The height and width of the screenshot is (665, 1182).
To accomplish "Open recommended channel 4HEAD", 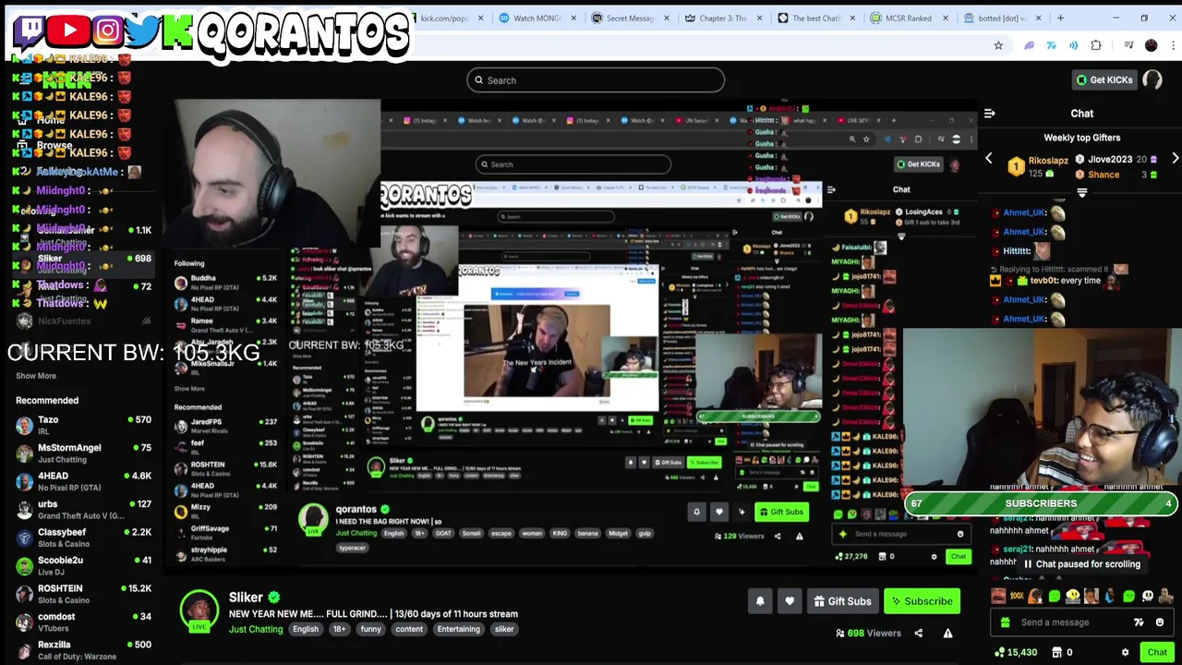I will coord(83,481).
